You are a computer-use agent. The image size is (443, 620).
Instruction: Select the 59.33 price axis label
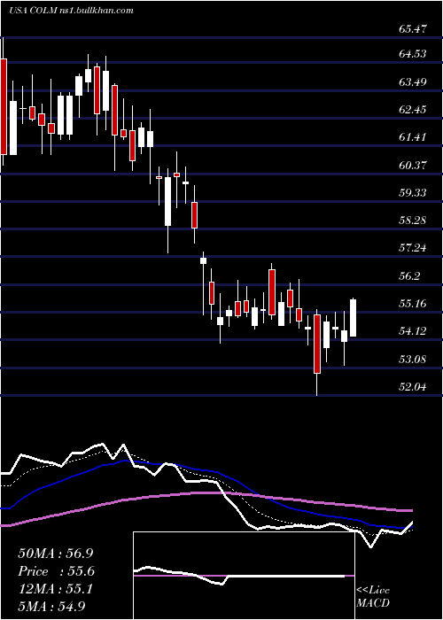[413, 192]
